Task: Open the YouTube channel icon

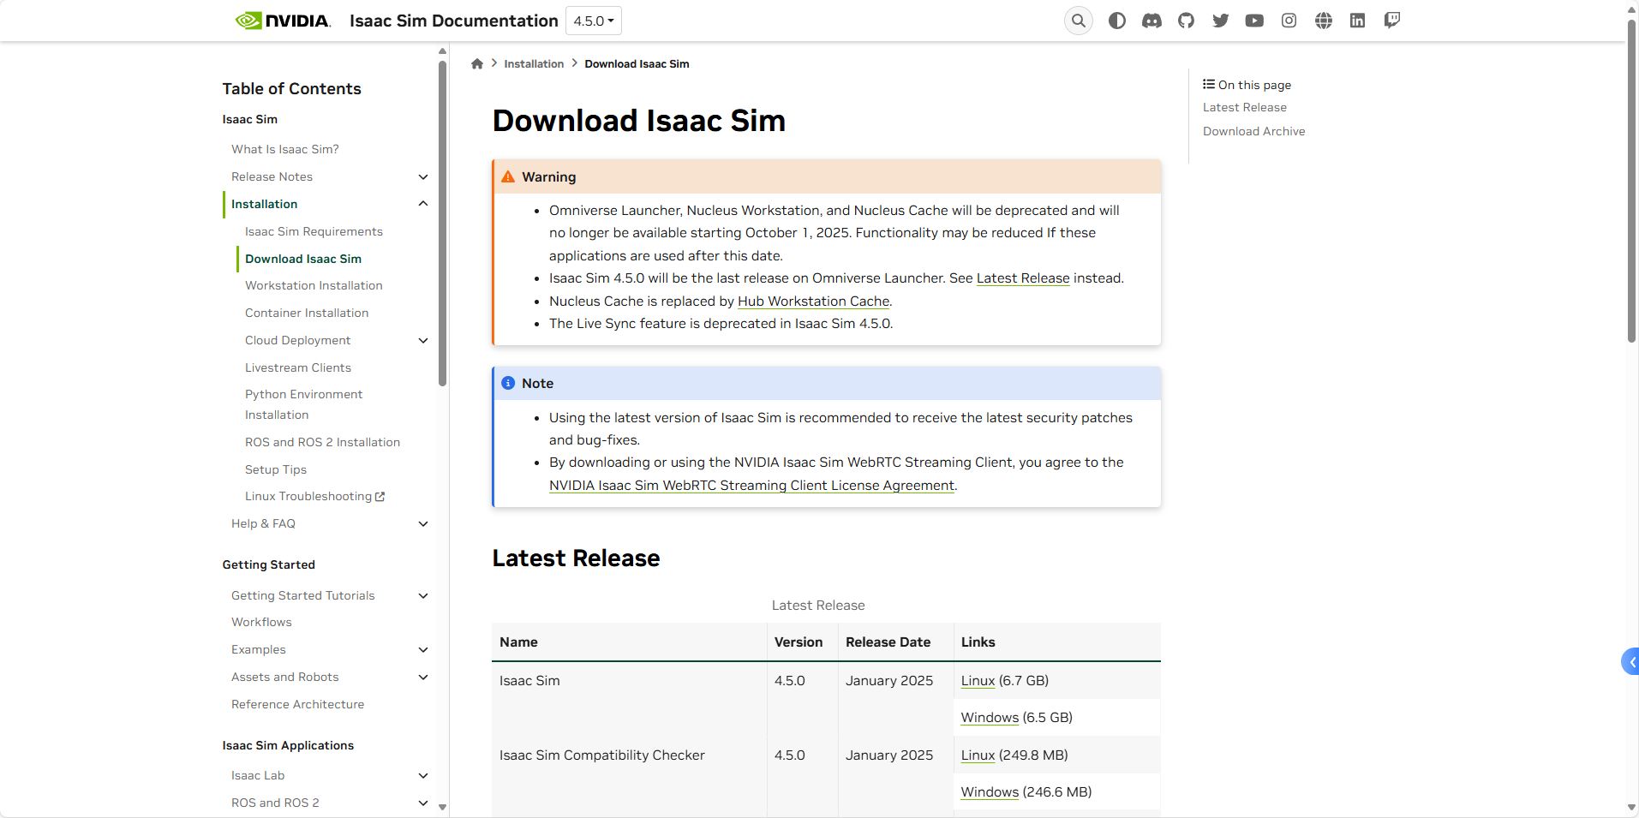Action: (x=1254, y=20)
